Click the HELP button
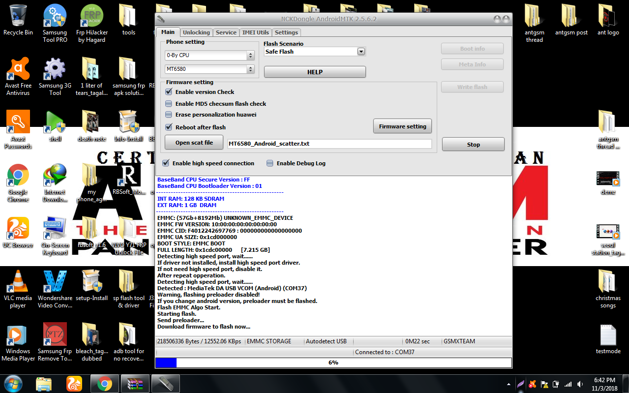The image size is (629, 393). [315, 72]
